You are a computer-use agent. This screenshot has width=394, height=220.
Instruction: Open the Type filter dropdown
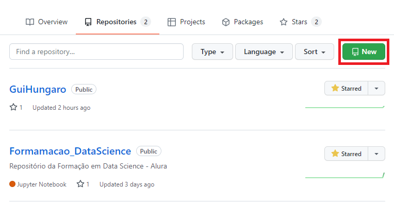[x=212, y=52]
